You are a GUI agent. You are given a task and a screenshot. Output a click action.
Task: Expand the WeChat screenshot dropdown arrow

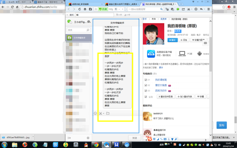(x=103, y=113)
